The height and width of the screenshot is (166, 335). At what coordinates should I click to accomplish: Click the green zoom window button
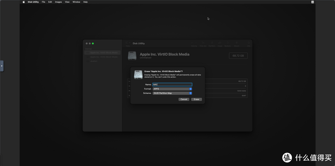pos(93,43)
